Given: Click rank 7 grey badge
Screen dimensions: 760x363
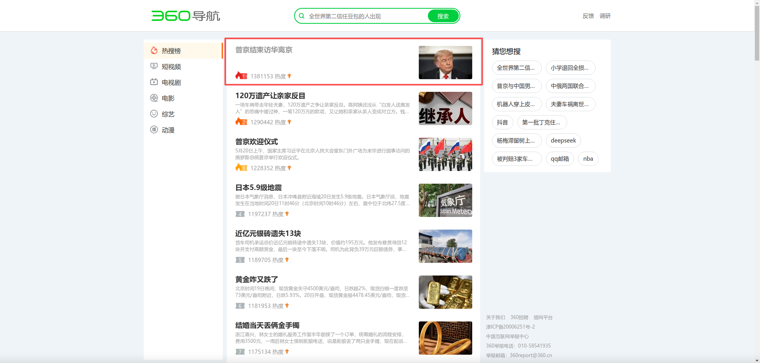Looking at the screenshot, I should pyautogui.click(x=240, y=352).
